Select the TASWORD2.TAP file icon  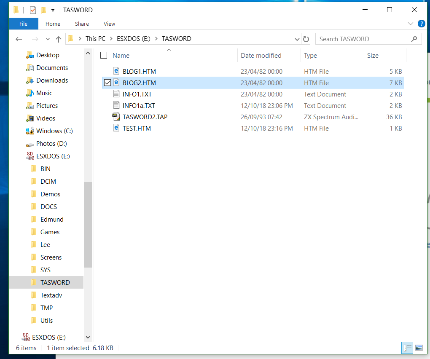tap(116, 116)
